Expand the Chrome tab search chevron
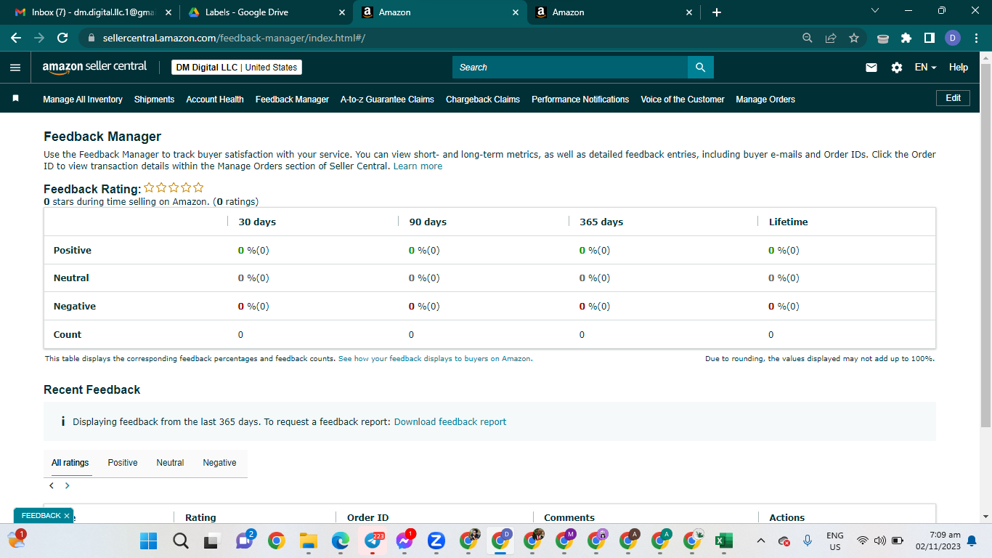The image size is (992, 558). pos(874,11)
